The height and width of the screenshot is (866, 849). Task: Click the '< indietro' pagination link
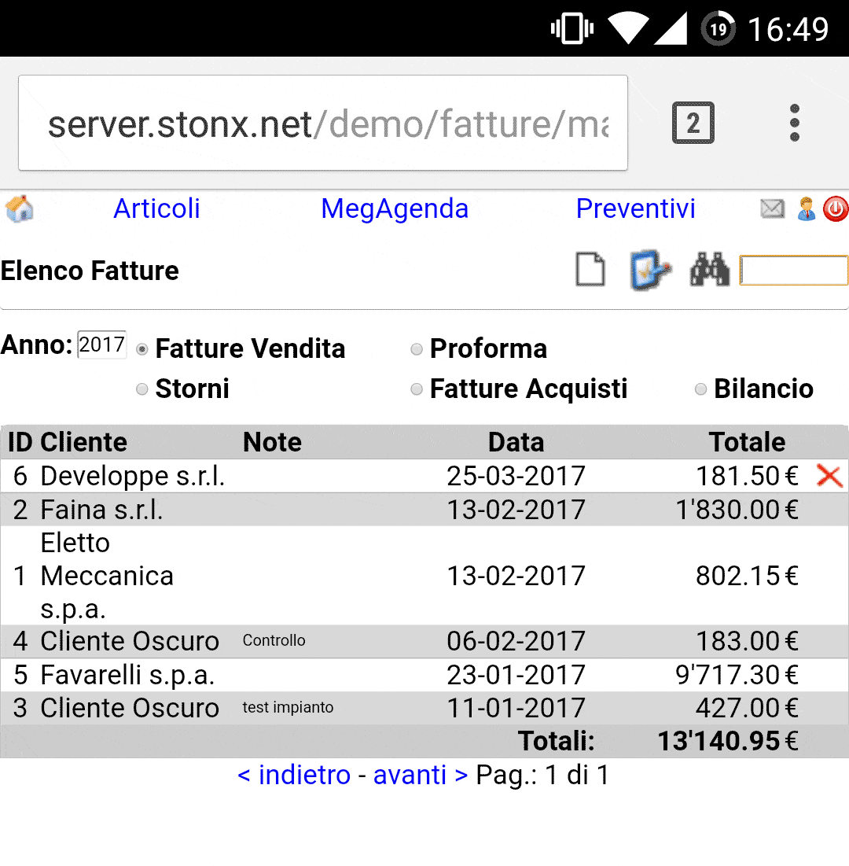pos(294,775)
